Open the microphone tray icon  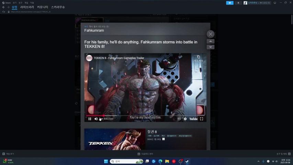click(x=263, y=161)
